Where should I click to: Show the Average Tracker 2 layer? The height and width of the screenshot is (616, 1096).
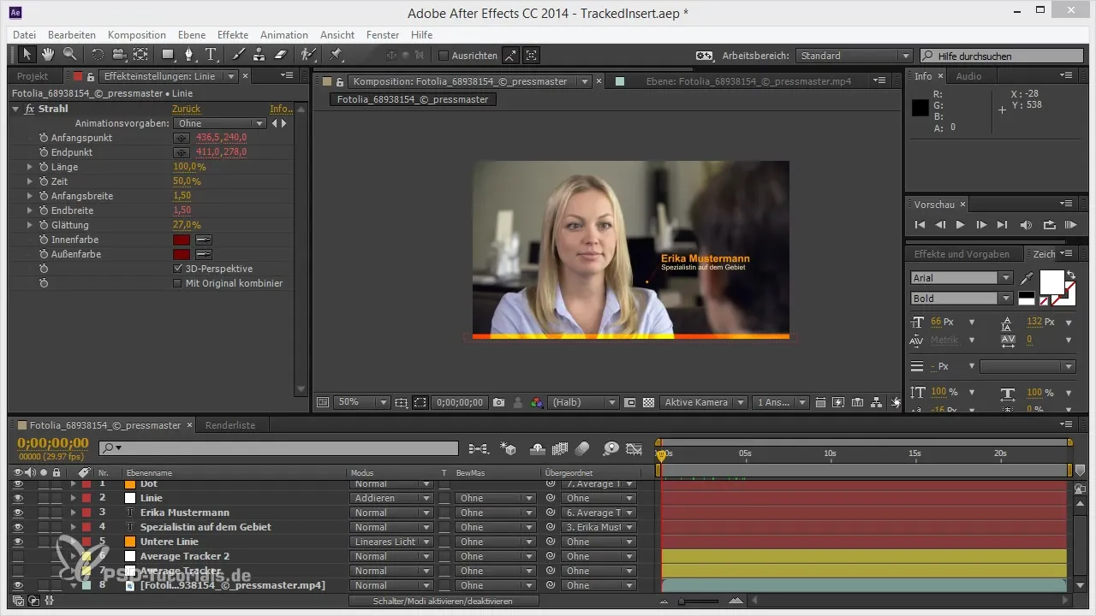tap(18, 556)
